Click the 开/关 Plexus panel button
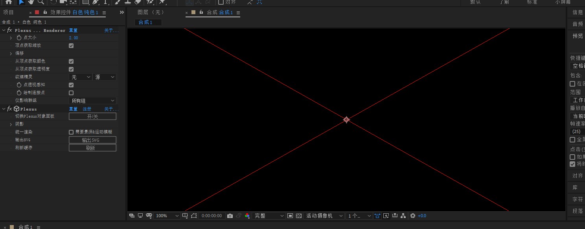This screenshot has height=229, width=585. 92,116
